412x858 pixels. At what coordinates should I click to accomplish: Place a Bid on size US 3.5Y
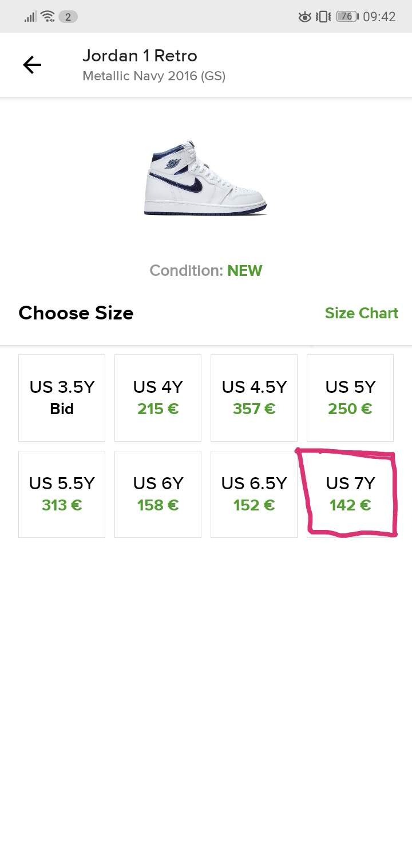[61, 397]
